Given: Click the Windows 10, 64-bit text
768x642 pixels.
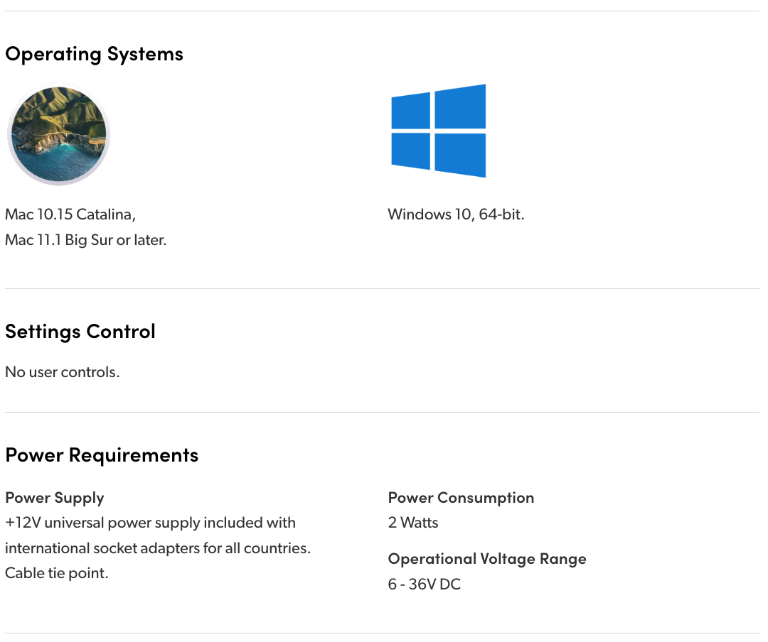Looking at the screenshot, I should point(456,214).
